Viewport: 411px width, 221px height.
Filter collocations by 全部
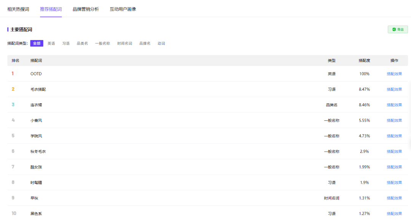click(37, 43)
